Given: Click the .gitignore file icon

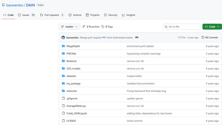Looking at the screenshot, I should click(x=63, y=99).
